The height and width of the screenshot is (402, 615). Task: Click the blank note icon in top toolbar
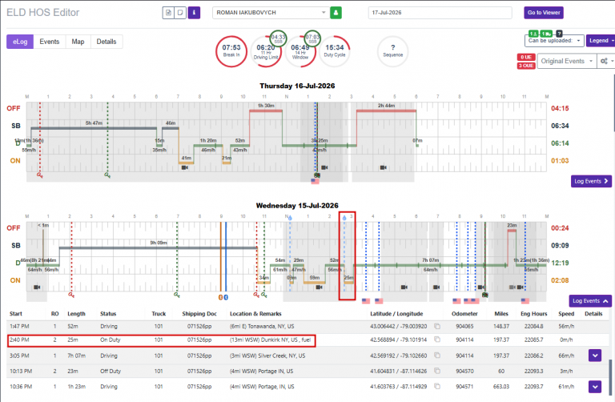click(180, 13)
